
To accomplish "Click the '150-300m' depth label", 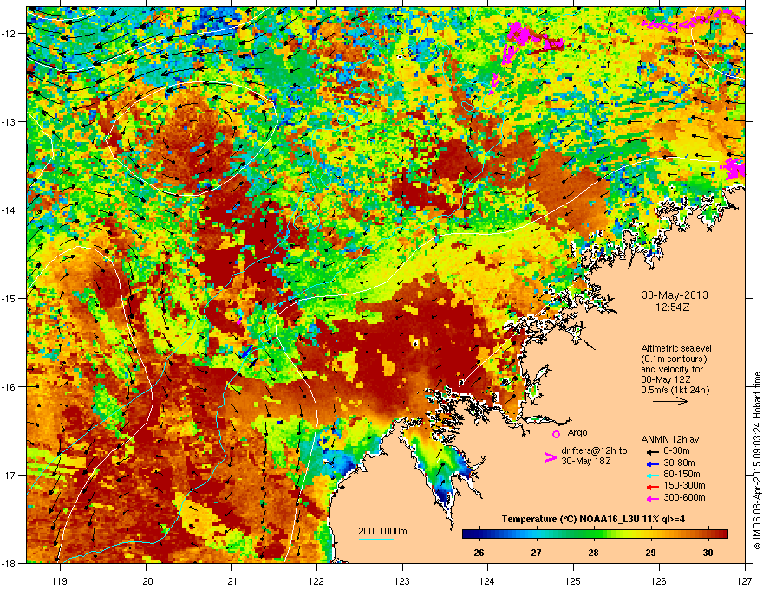I will [x=684, y=485].
